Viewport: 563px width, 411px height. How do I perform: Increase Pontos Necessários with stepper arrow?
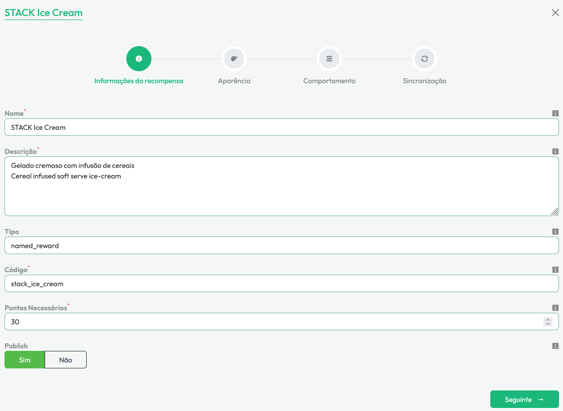pyautogui.click(x=548, y=319)
